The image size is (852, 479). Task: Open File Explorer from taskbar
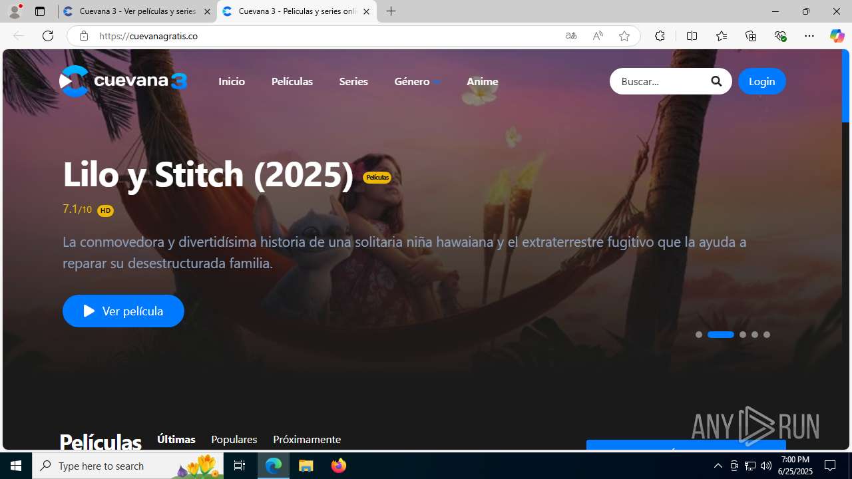click(306, 466)
